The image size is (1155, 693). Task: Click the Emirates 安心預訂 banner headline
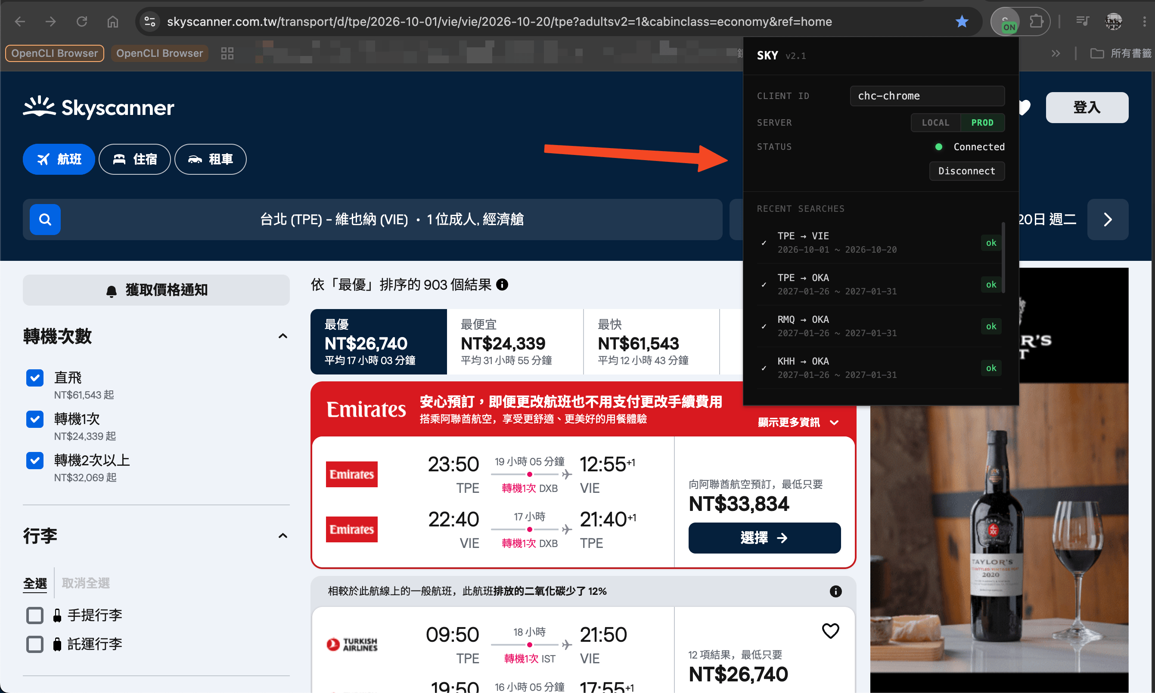pyautogui.click(x=571, y=402)
